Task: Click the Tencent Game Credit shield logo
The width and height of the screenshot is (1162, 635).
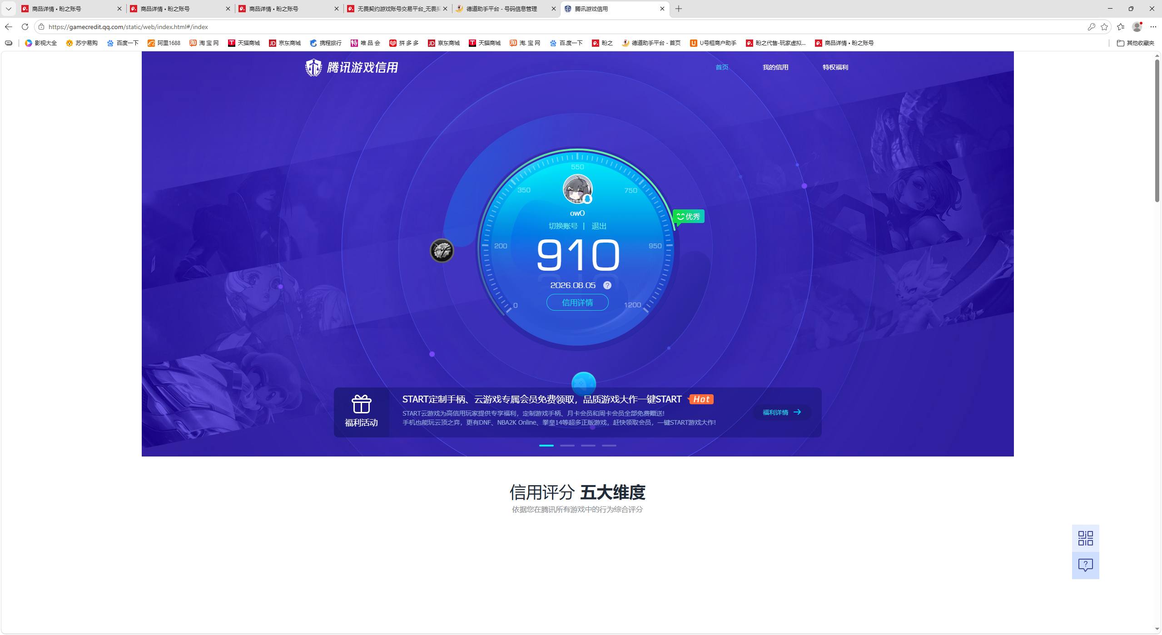Action: tap(313, 68)
